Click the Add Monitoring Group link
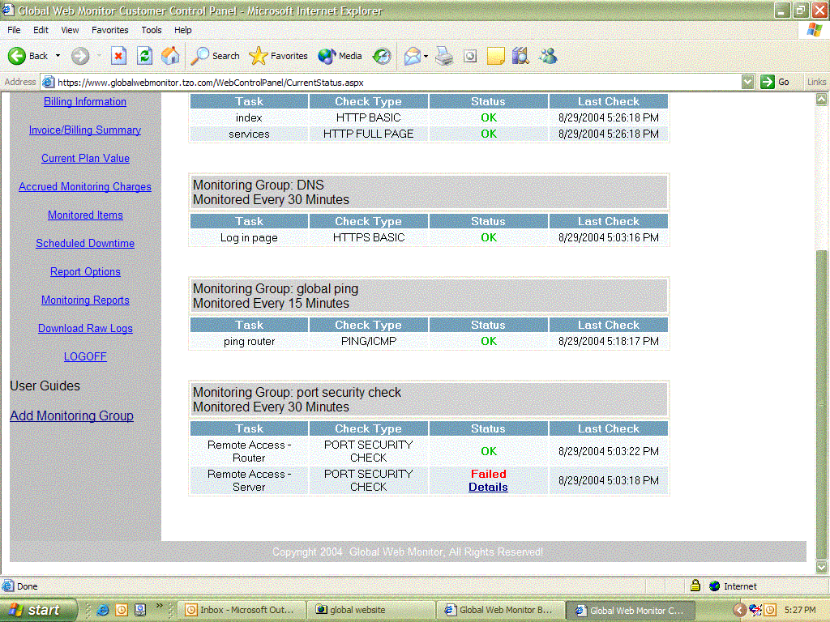Viewport: 830px width, 622px height. (x=71, y=415)
